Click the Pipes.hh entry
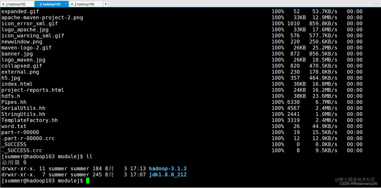The height and width of the screenshot is (188, 381). (14, 102)
